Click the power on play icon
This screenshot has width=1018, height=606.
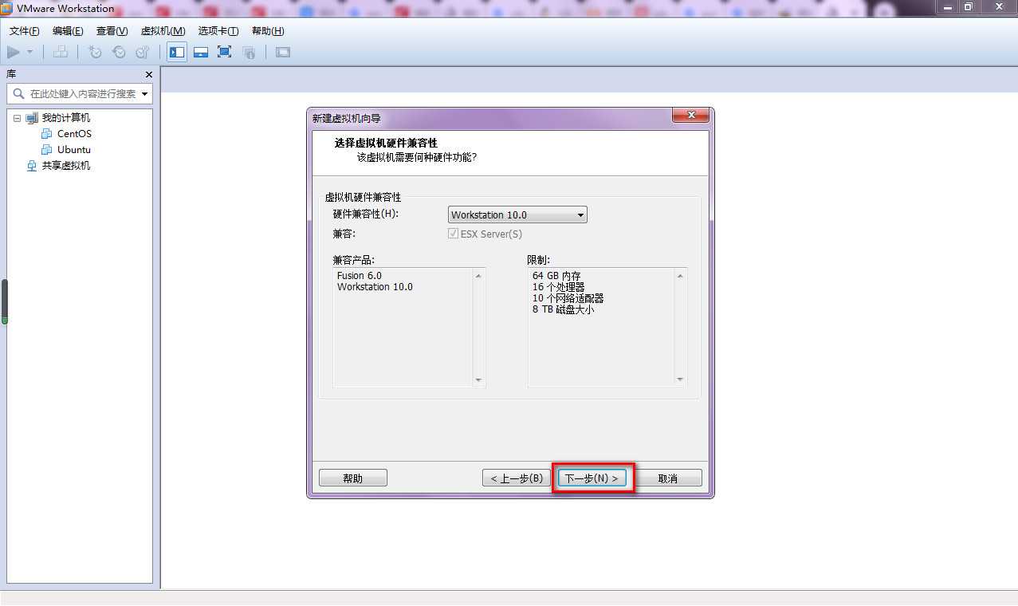point(14,52)
